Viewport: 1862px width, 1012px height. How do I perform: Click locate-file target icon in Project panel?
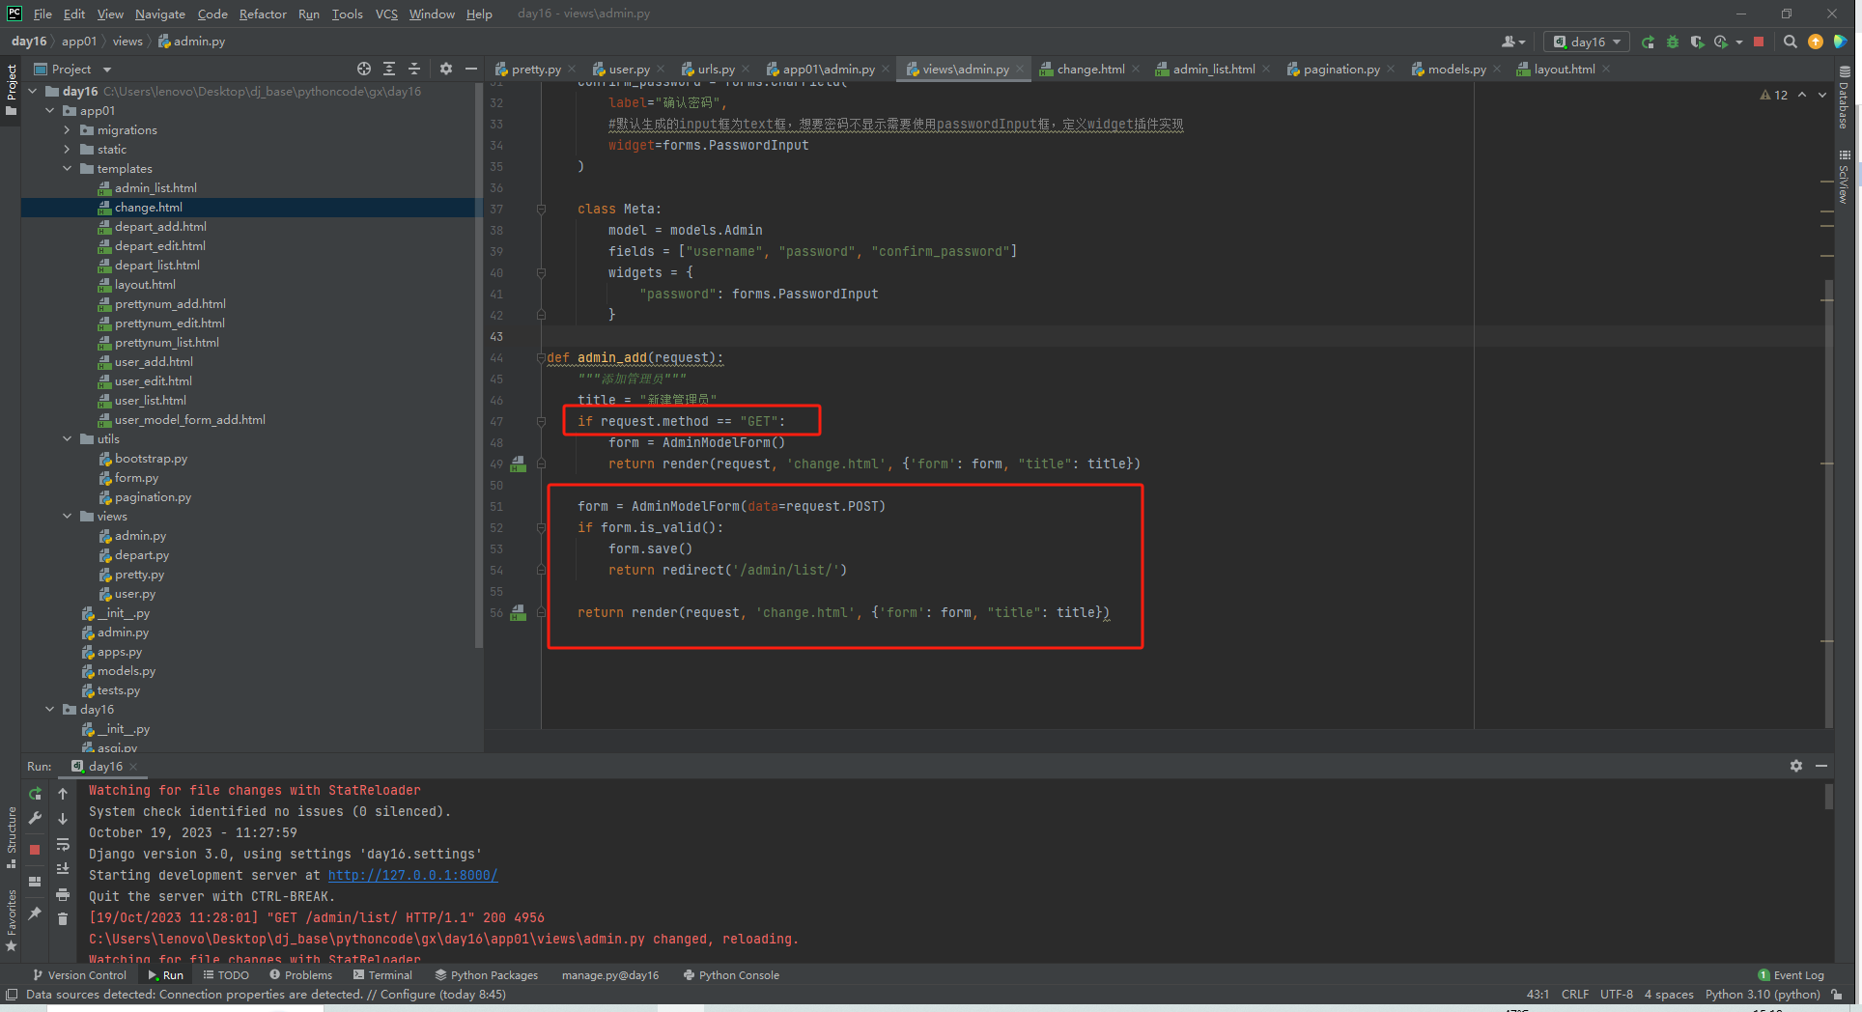[x=363, y=69]
